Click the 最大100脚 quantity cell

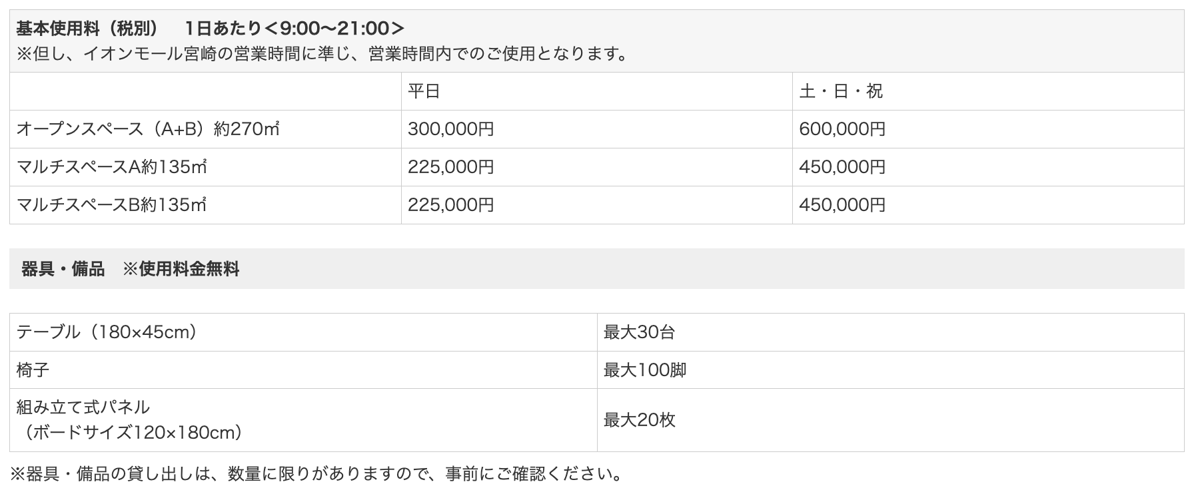click(645, 370)
